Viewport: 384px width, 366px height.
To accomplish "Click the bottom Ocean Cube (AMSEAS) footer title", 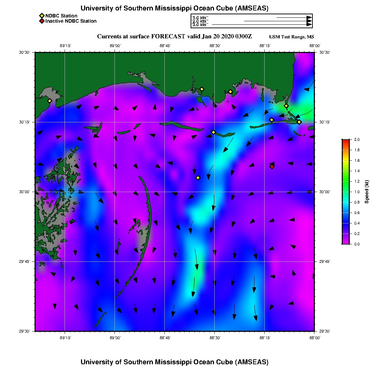I will click(x=174, y=361).
